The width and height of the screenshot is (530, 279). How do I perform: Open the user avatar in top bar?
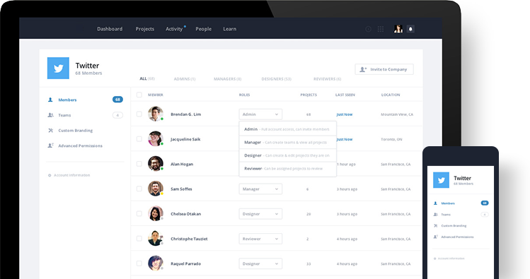pos(398,29)
